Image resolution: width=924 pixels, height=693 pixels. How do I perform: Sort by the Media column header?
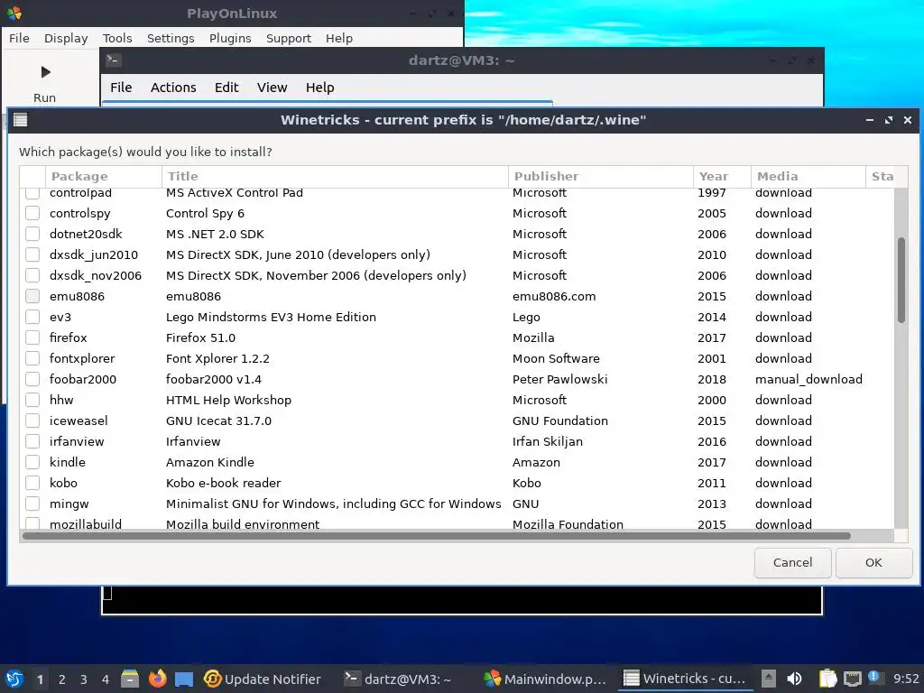click(808, 176)
